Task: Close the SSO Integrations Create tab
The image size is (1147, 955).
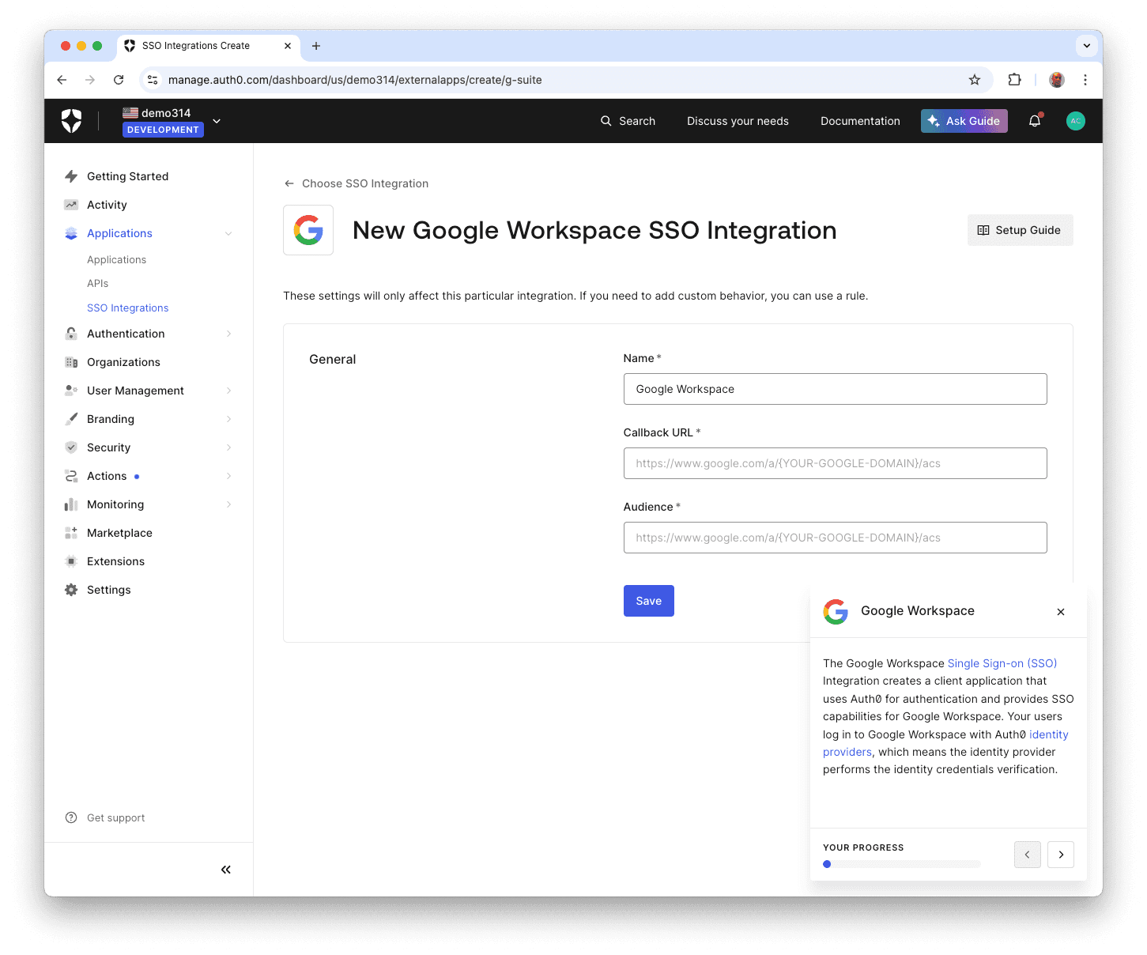Action: tap(288, 46)
